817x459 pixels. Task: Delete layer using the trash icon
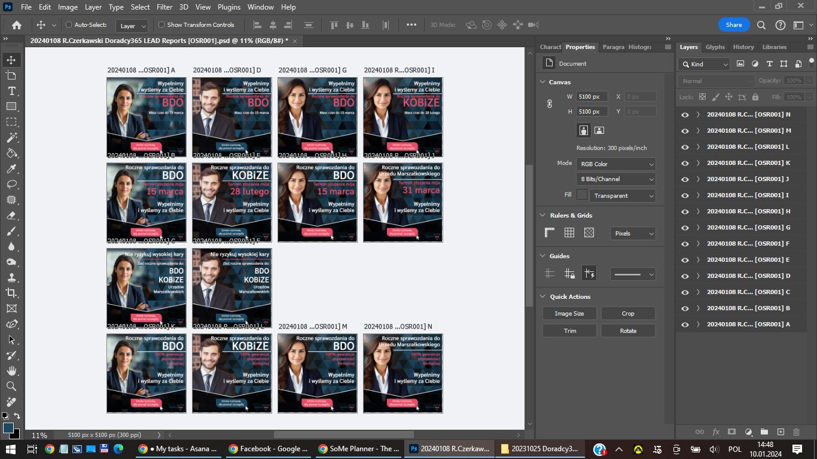(796, 432)
